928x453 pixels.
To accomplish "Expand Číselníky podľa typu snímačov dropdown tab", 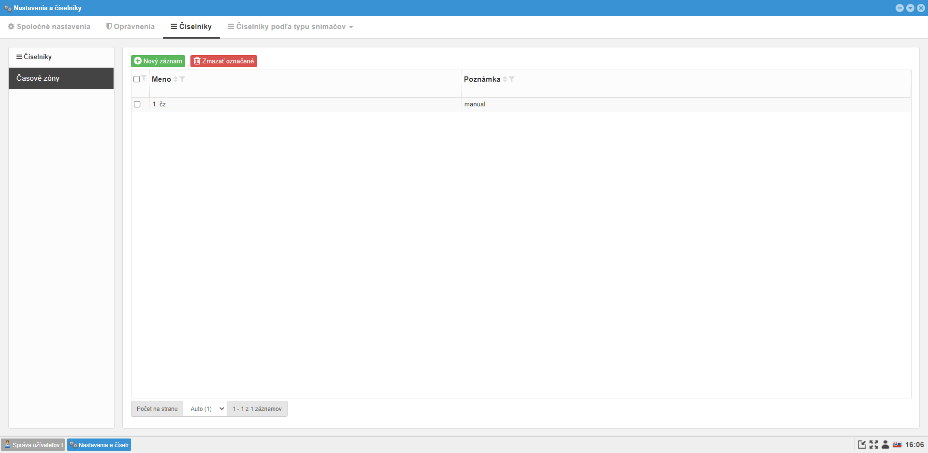I will (x=290, y=27).
